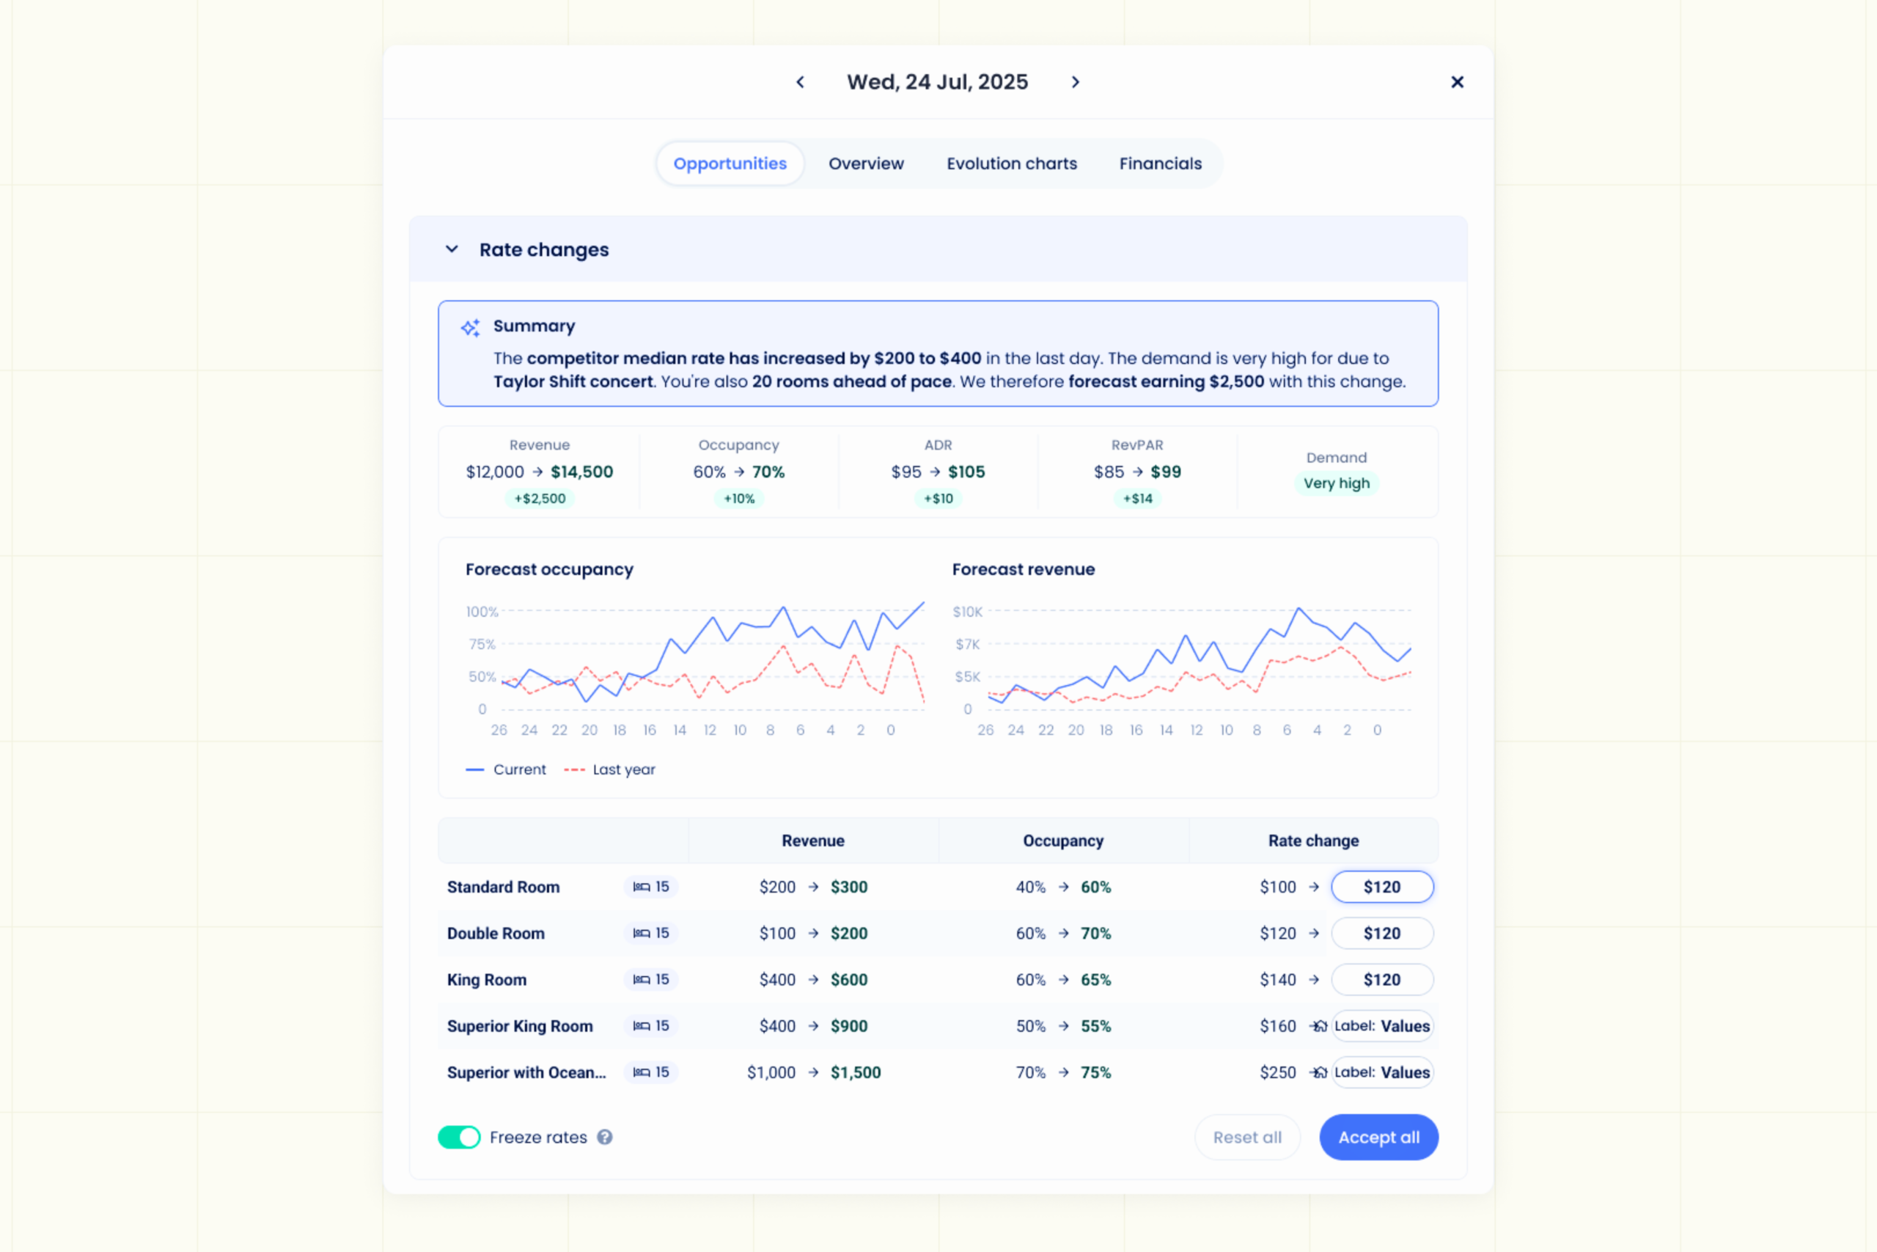
Task: Click the Accept all button
Action: click(x=1379, y=1137)
